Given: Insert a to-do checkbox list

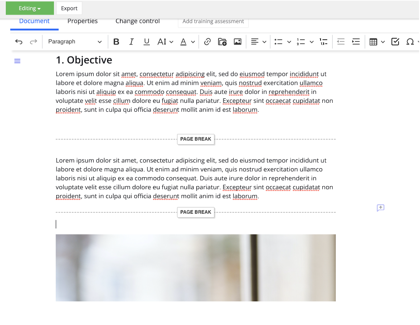Looking at the screenshot, I should point(395,42).
